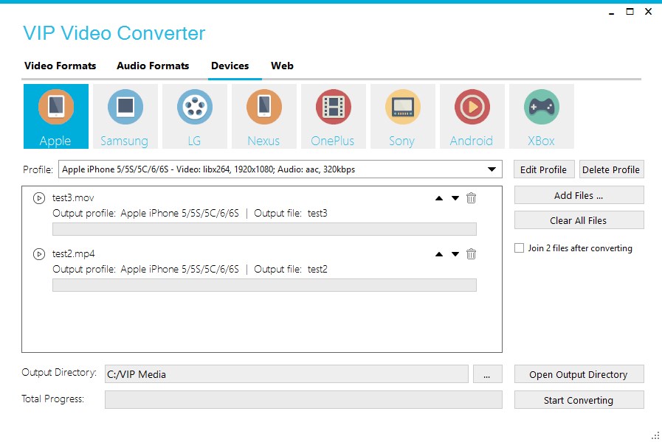Image resolution: width=662 pixels, height=442 pixels.
Task: Click Open Output Directory button
Action: (x=579, y=374)
